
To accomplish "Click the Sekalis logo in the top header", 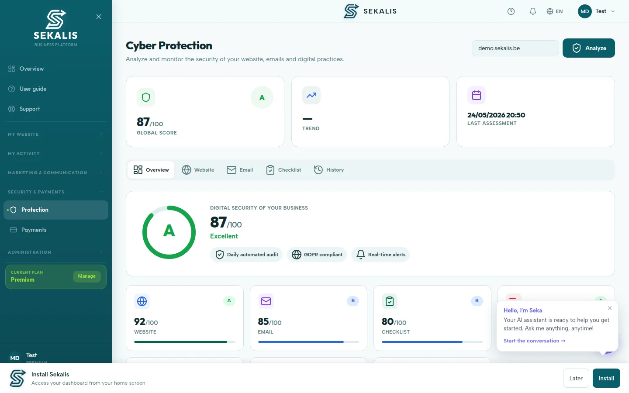I will 370,11.
